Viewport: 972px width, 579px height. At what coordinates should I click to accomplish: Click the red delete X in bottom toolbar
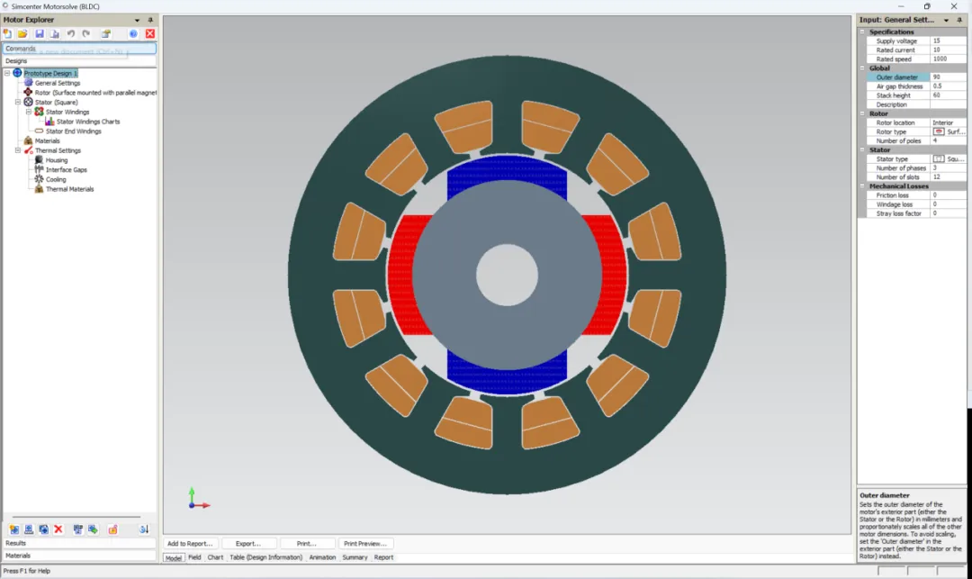click(58, 529)
